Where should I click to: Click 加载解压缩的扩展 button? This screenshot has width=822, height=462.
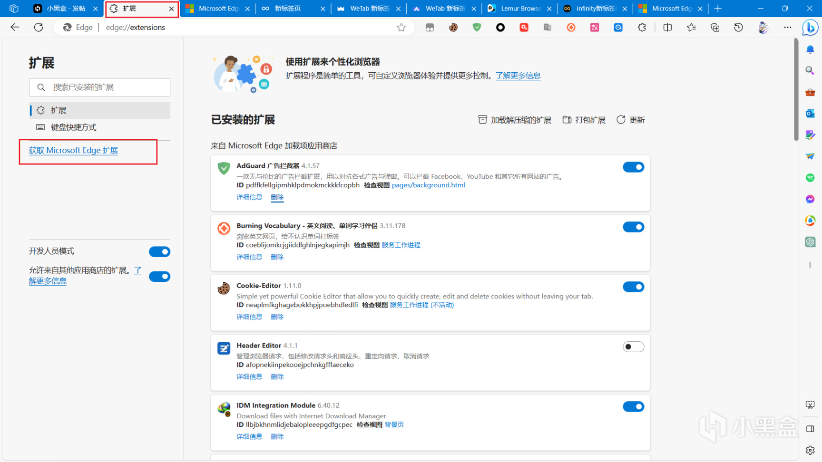(515, 120)
